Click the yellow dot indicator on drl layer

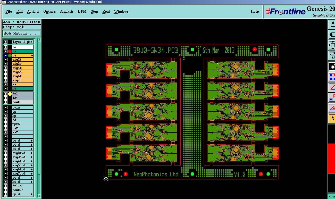[10, 94]
